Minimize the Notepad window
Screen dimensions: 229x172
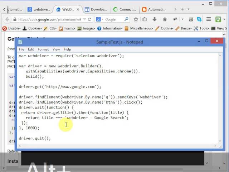199,42
